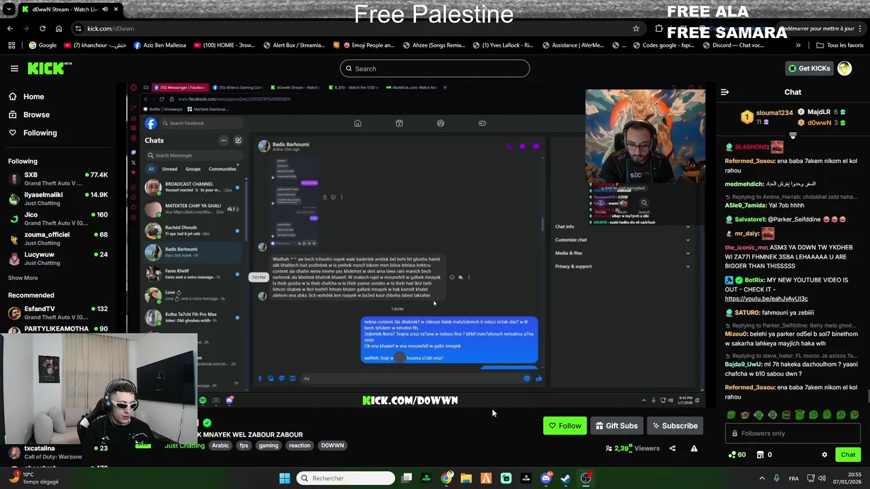Reload the page
This screenshot has width=870, height=489.
pos(42,29)
